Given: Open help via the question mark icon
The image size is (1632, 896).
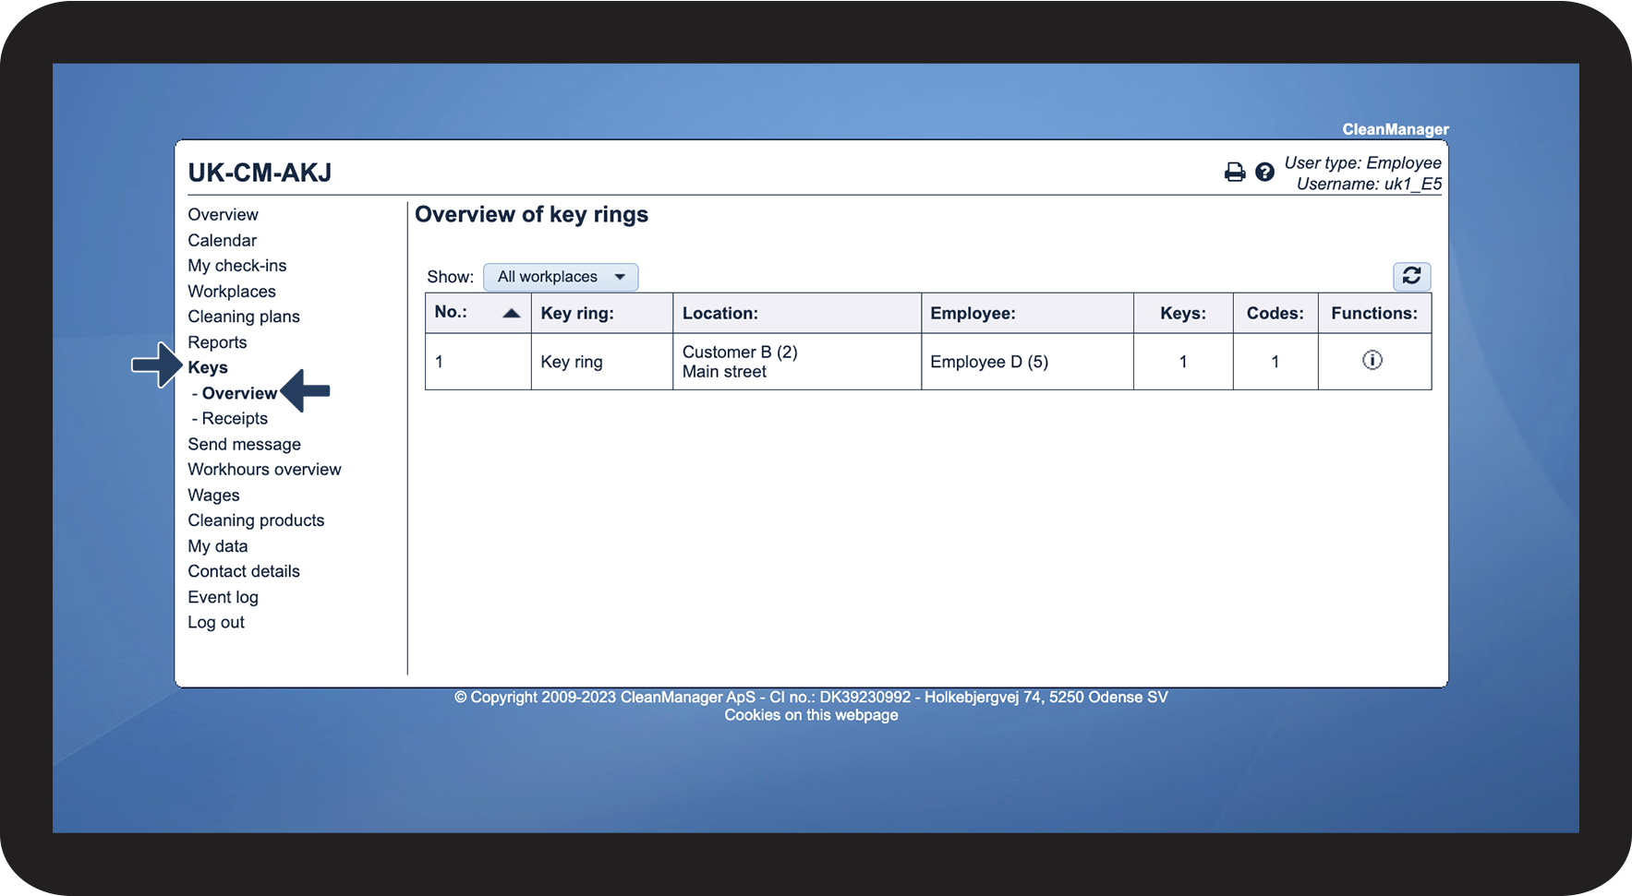Looking at the screenshot, I should (x=1265, y=173).
